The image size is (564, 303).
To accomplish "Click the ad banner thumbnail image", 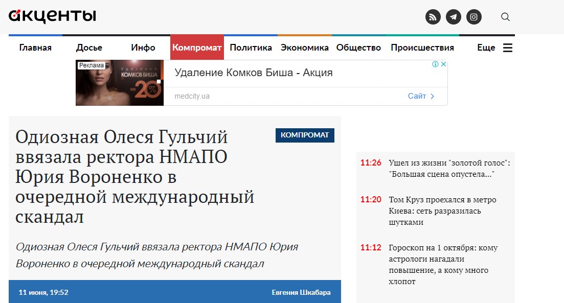I will [x=120, y=83].
